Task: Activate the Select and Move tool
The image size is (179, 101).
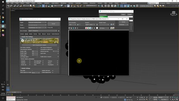Action: 43,6
